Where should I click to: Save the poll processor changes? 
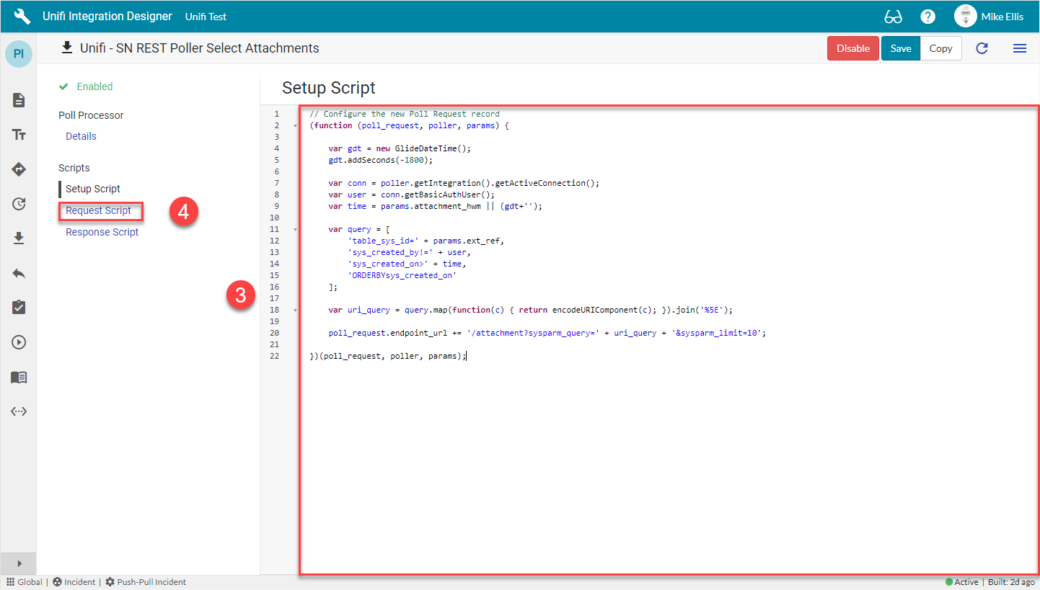pos(900,48)
